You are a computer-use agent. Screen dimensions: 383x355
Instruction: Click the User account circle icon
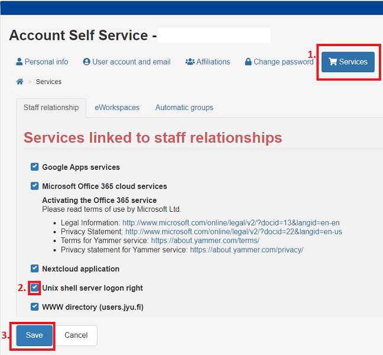tap(86, 62)
